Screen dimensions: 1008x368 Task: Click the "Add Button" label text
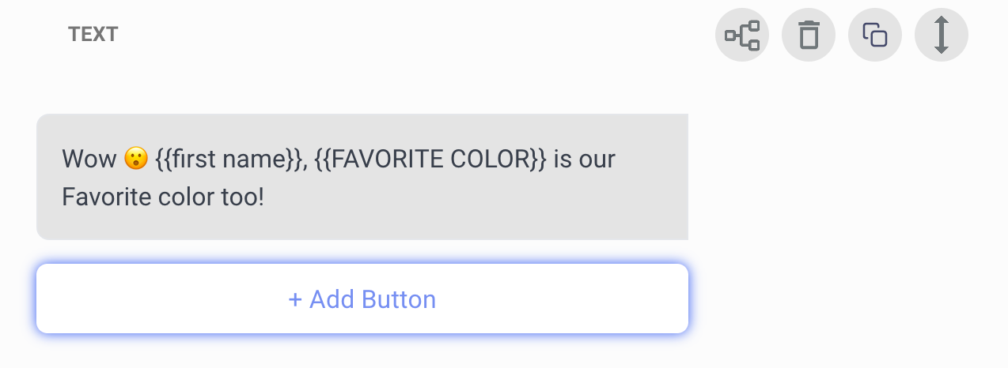tap(373, 300)
